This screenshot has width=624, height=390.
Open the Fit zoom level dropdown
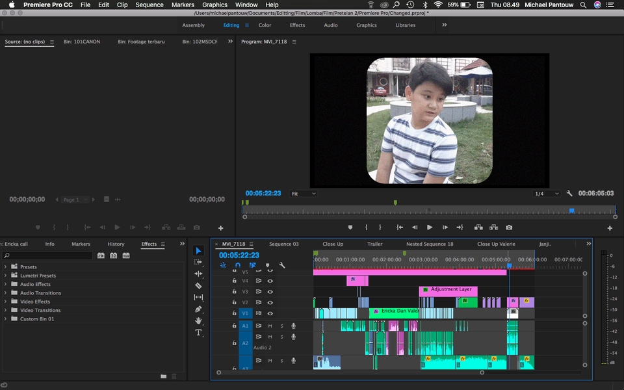[304, 194]
